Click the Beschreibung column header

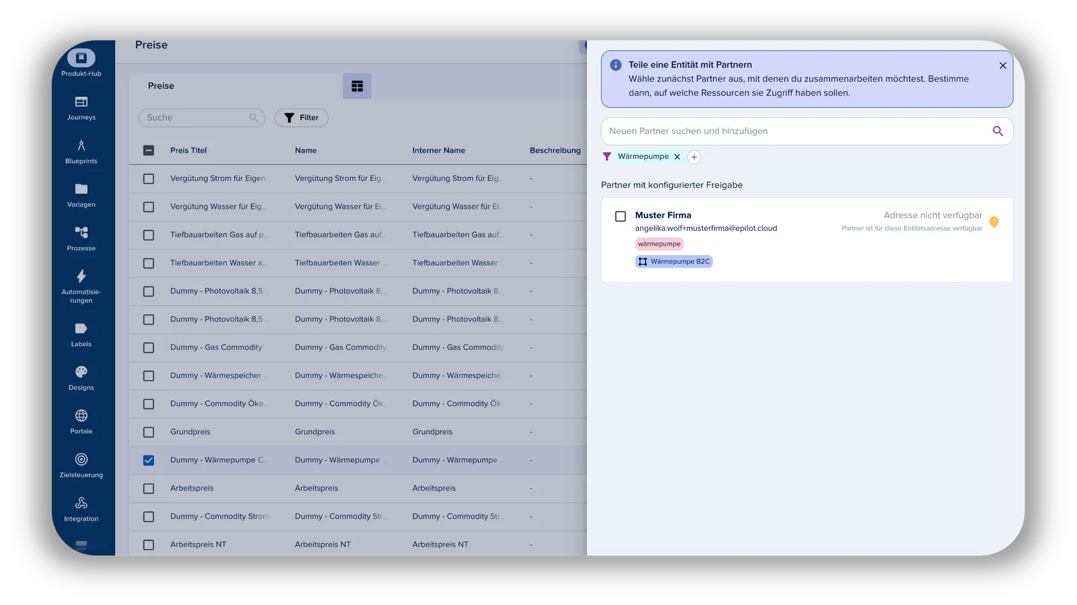click(555, 151)
